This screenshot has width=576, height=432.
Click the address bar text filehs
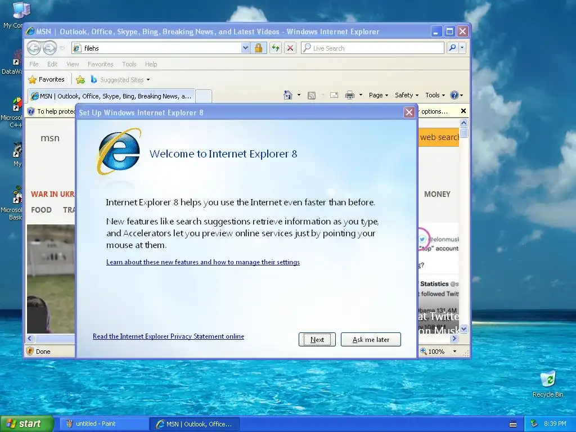click(x=92, y=48)
